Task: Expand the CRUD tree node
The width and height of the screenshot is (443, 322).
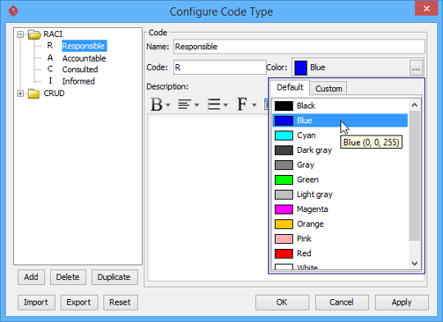Action: click(x=21, y=94)
